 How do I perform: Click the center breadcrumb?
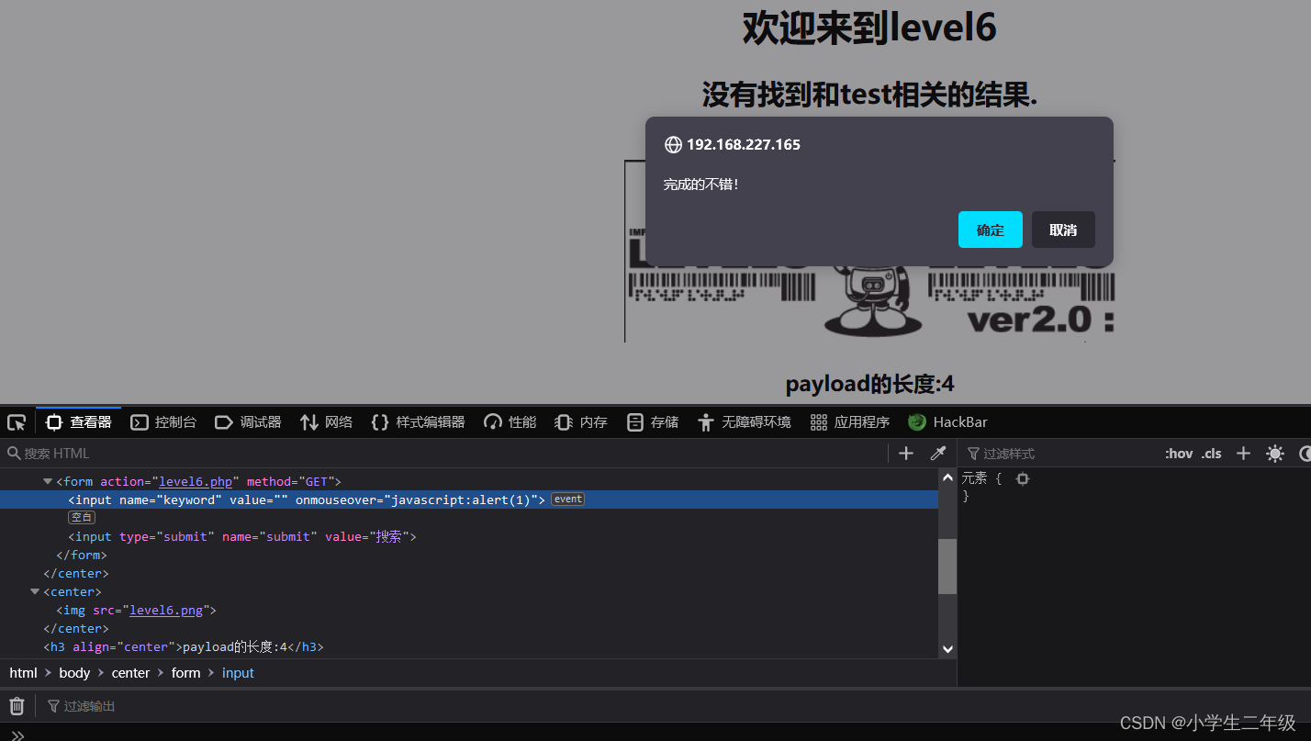[x=130, y=673]
